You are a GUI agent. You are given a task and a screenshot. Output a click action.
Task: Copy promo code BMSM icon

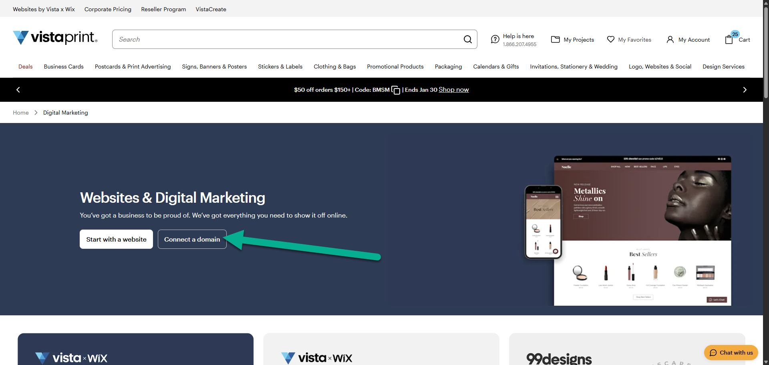coord(396,90)
